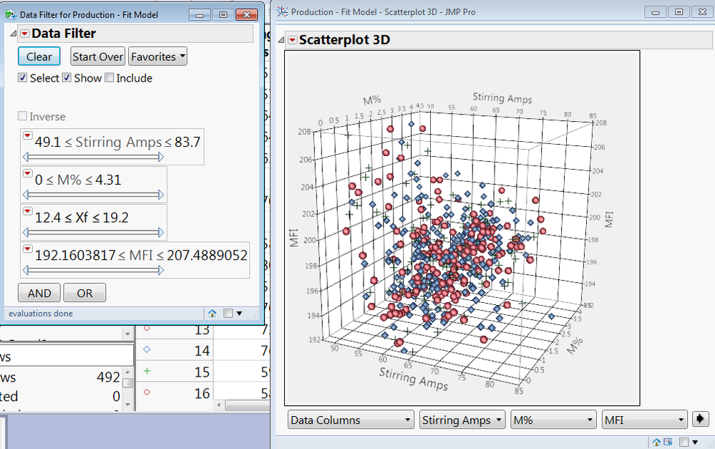The width and height of the screenshot is (715, 449).
Task: Toggle the Show checkbox
Action: (67, 77)
